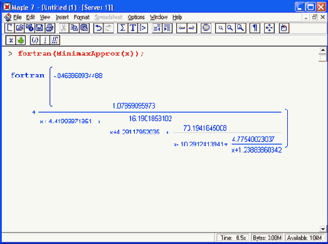Execute current expression with single exclamation
Viewport: 328px width, 244px height.
click(x=45, y=40)
